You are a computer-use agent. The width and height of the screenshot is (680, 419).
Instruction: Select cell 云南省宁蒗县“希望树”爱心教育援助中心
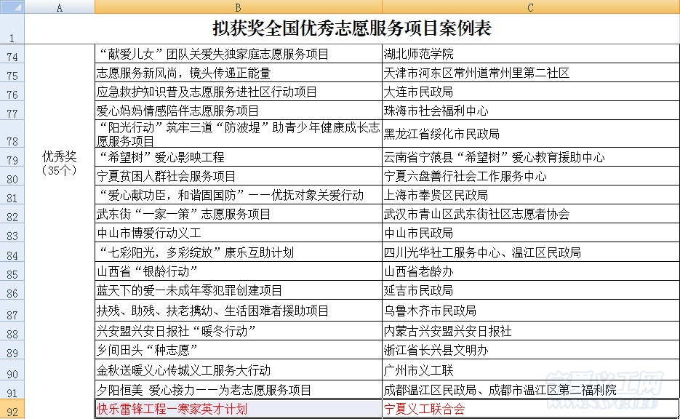(x=531, y=157)
